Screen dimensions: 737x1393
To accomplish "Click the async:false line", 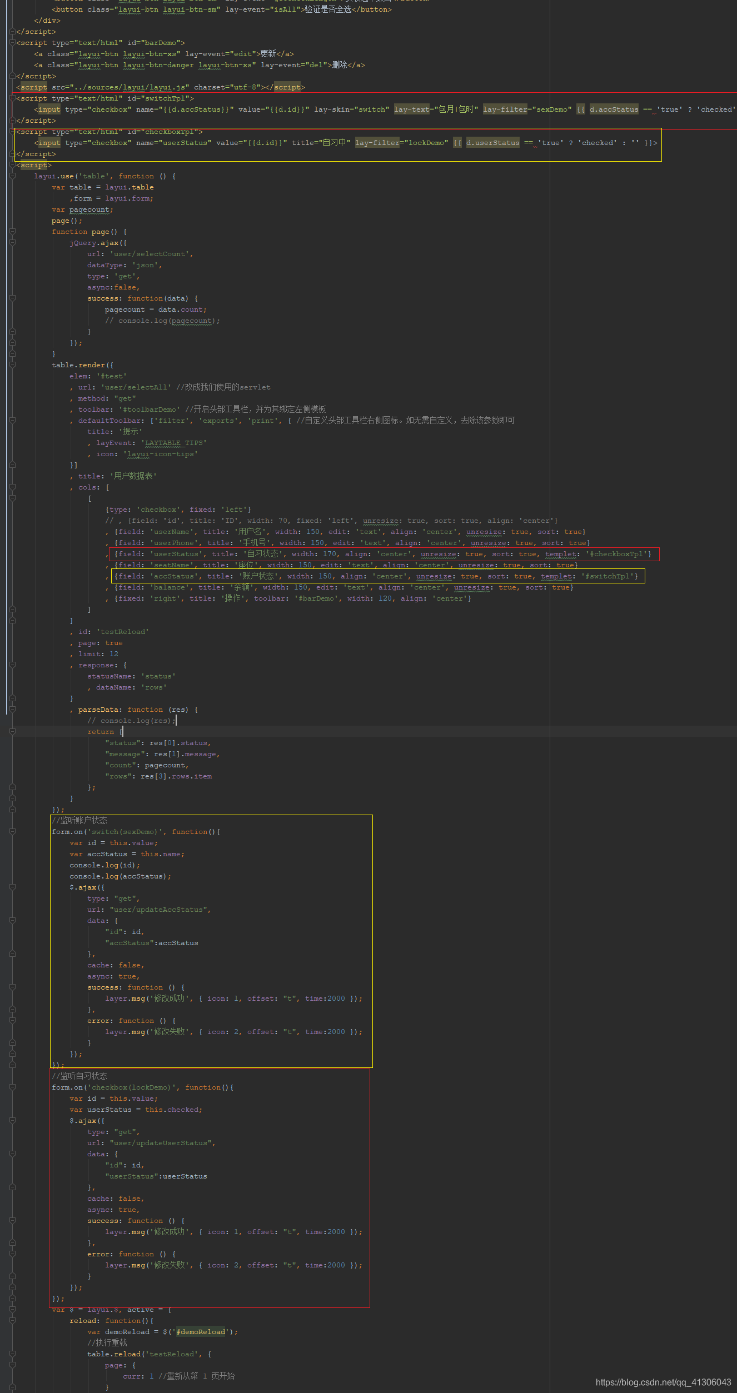I will [x=113, y=287].
